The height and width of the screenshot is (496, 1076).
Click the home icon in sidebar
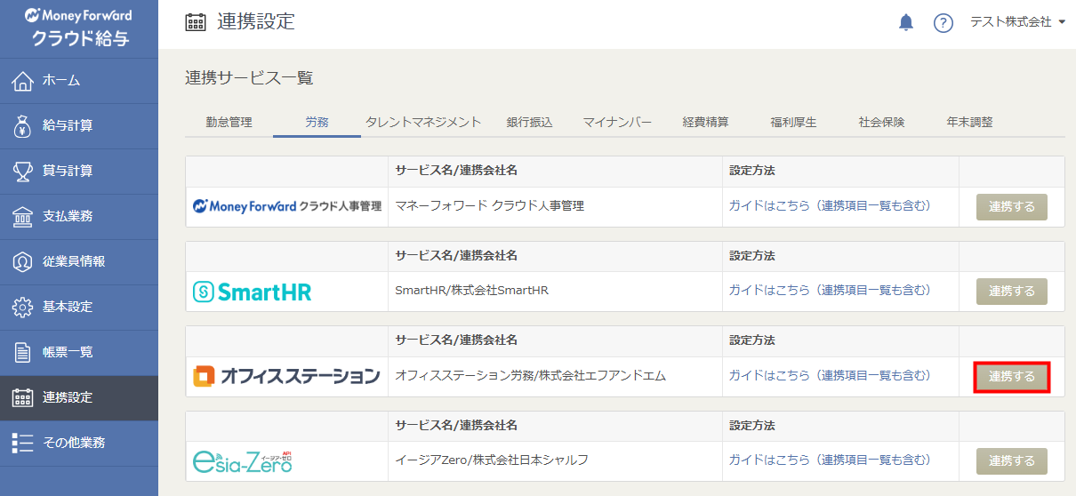coord(23,81)
